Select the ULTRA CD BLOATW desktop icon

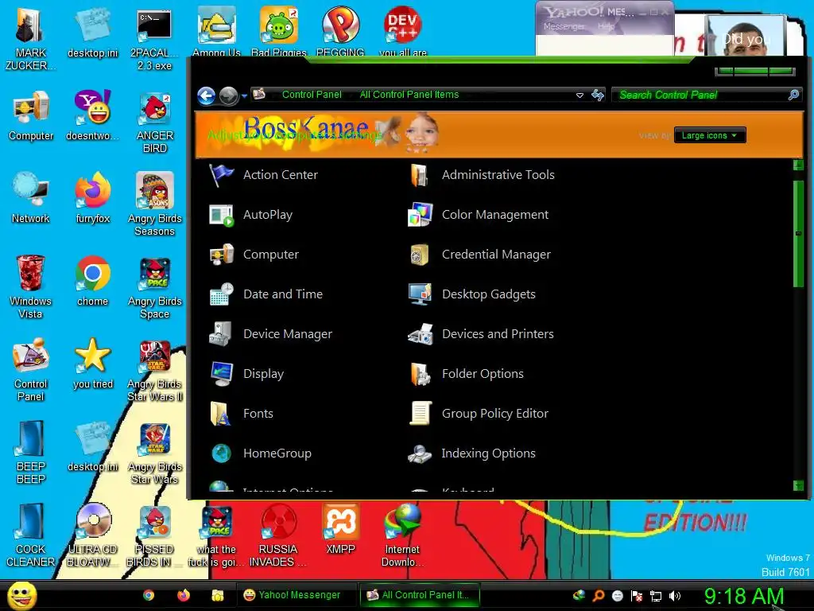(x=93, y=535)
